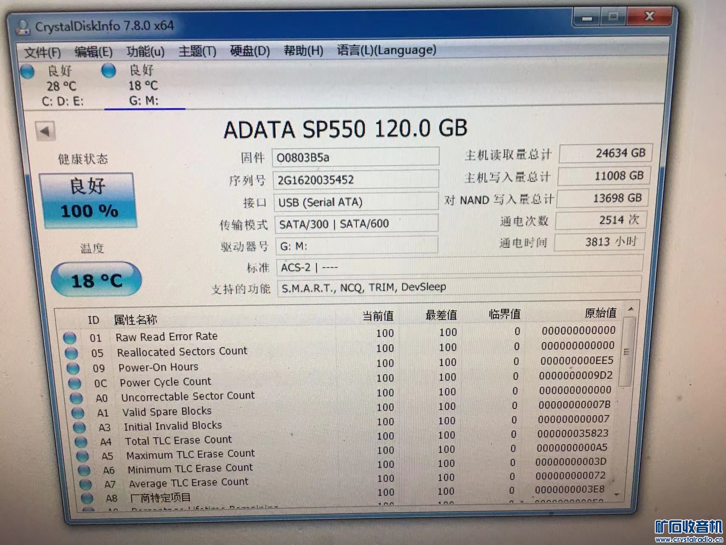Open the 功能(u) menu
This screenshot has height=545, width=726.
pyautogui.click(x=145, y=52)
